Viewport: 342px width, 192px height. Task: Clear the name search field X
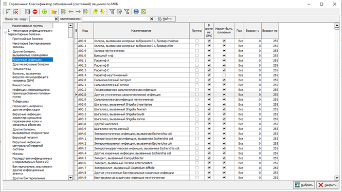[x=152, y=19]
